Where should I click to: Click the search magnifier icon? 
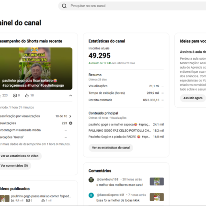coord(64,6)
